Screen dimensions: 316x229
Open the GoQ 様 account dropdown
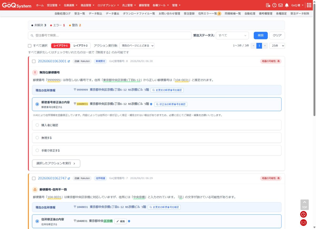pos(297,5)
